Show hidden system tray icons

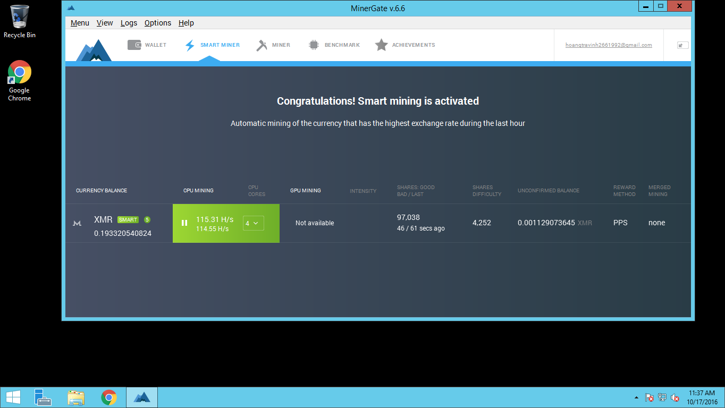(x=636, y=398)
